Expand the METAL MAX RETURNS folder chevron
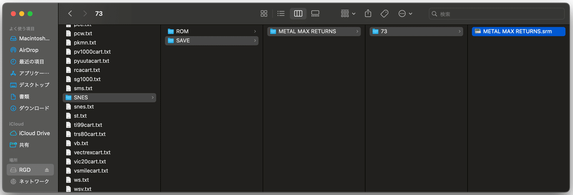Viewport: 573px width, 195px height. coord(357,31)
